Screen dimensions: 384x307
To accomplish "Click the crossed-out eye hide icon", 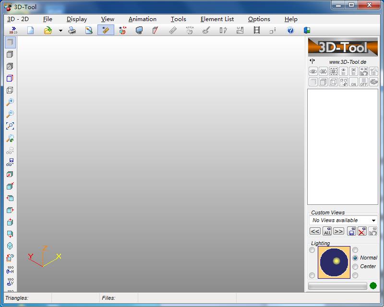I will pos(323,72).
